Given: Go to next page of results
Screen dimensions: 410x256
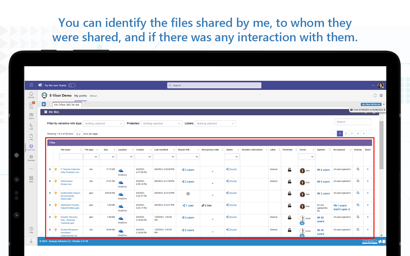Looking at the screenshot, I should point(370,133).
